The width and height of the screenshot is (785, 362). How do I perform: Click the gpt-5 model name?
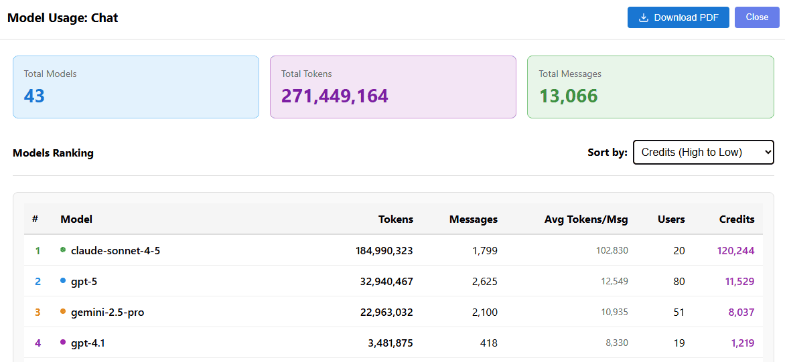coord(84,282)
